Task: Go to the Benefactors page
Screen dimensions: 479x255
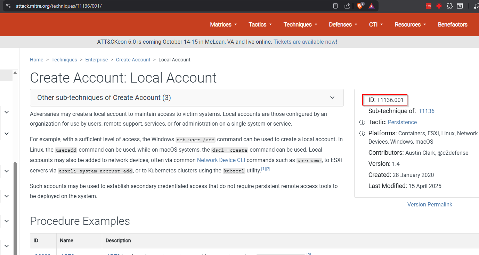Action: tap(453, 25)
